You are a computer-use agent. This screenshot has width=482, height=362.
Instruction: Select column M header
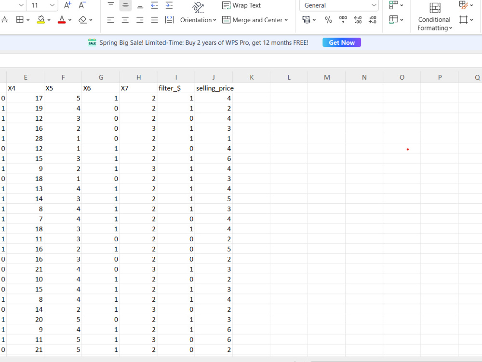pos(327,77)
